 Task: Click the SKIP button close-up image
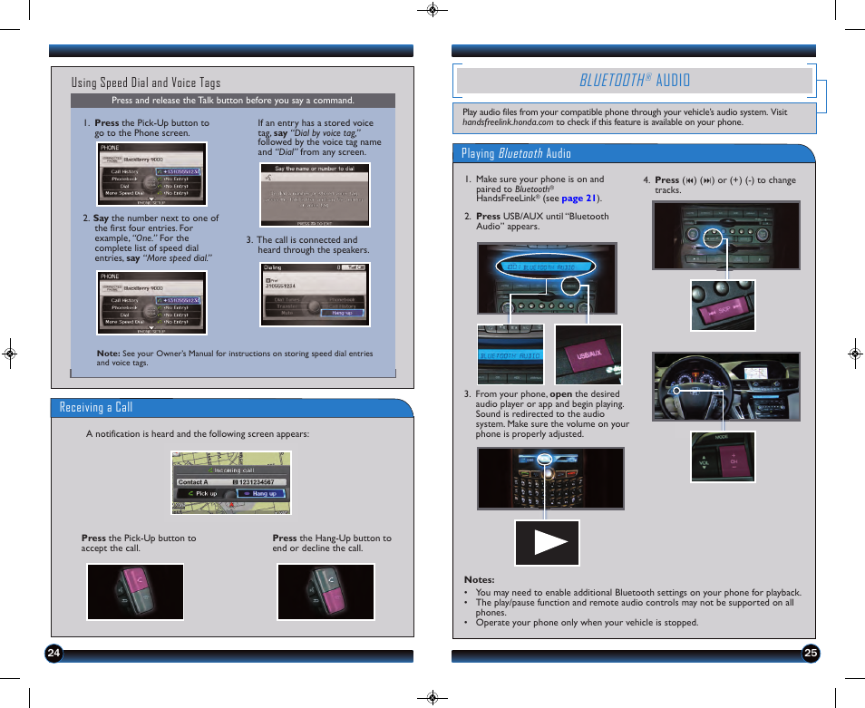coord(723,305)
